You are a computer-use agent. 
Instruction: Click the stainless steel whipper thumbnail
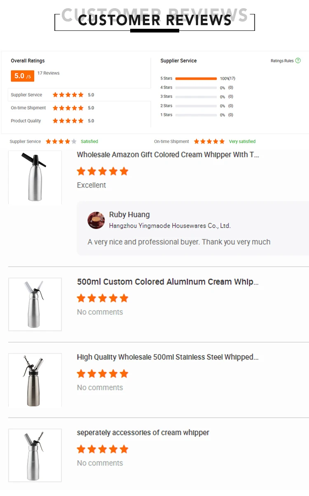pyautogui.click(x=35, y=380)
